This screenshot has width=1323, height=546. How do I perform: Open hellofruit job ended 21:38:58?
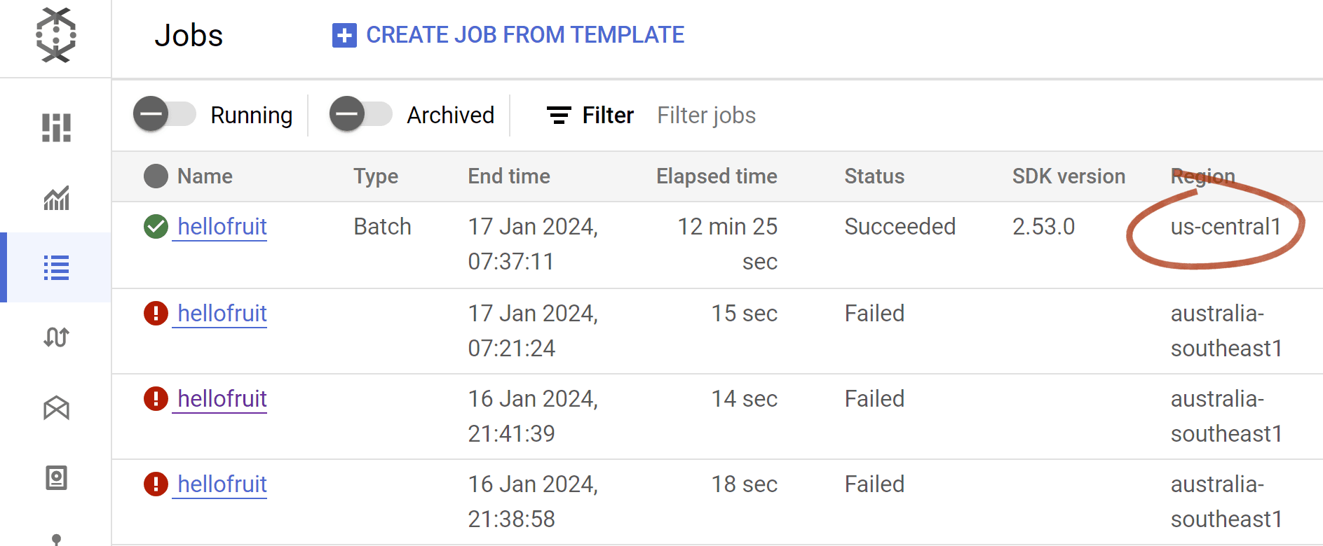pos(222,484)
